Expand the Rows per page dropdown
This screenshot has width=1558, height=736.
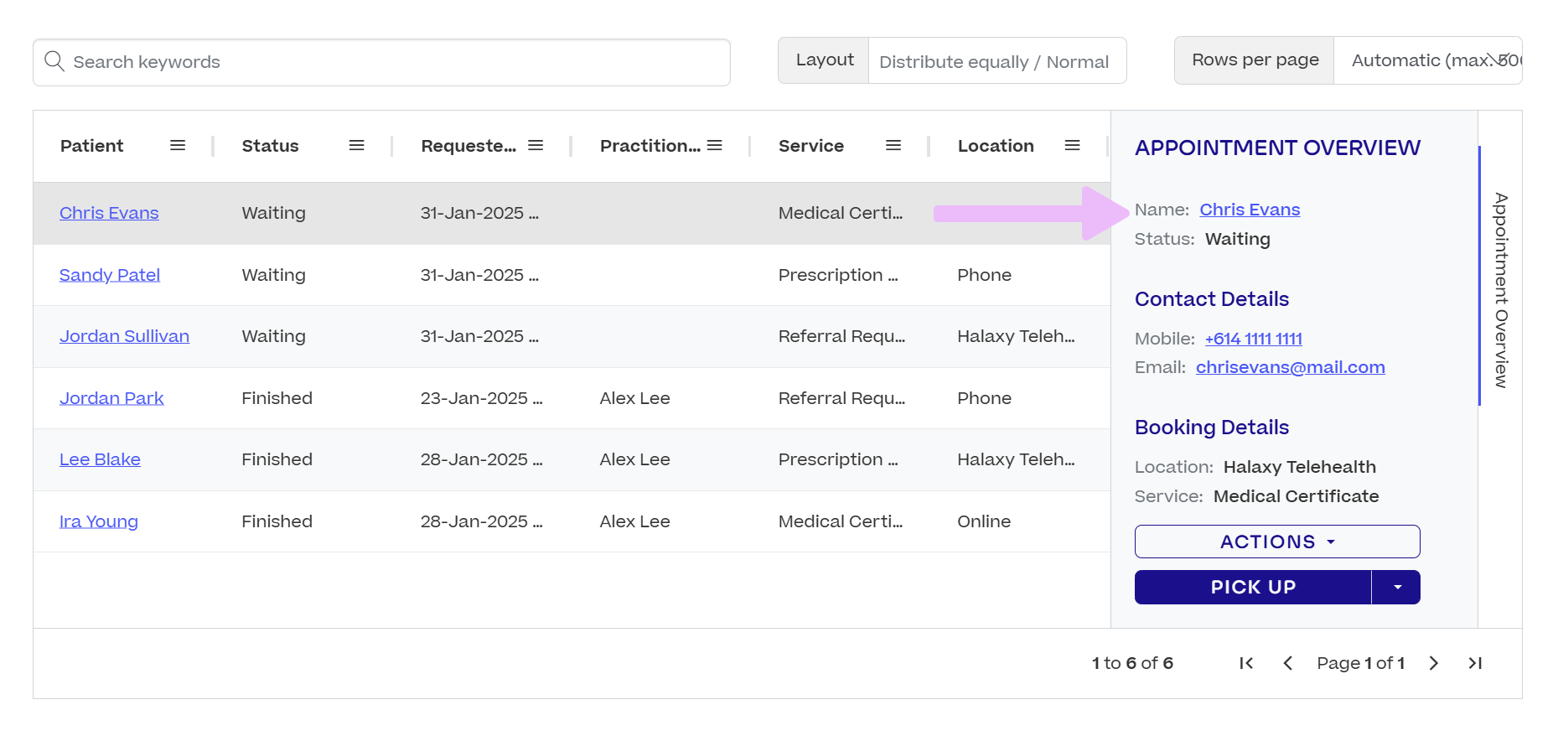[x=1427, y=60]
